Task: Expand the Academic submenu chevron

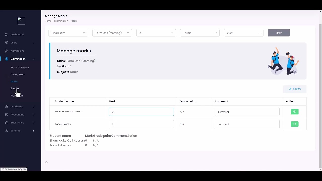Action: [34, 107]
